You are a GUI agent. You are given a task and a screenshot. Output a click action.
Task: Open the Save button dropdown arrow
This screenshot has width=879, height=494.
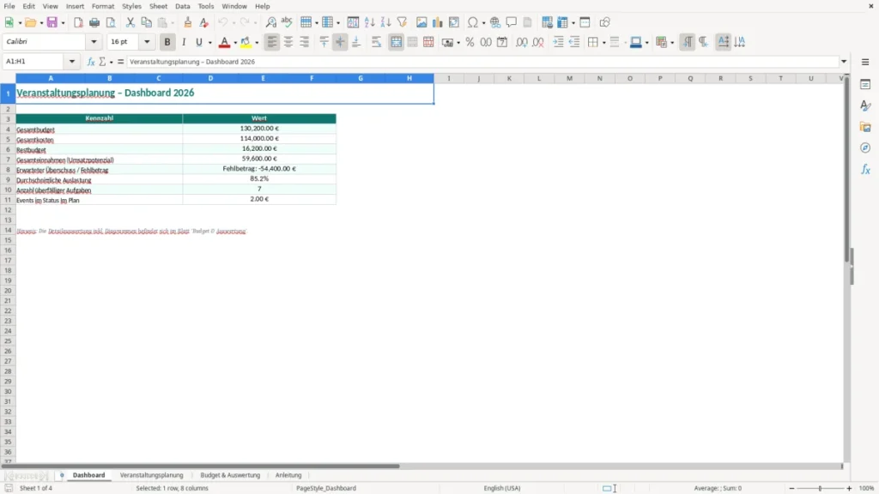click(x=63, y=23)
